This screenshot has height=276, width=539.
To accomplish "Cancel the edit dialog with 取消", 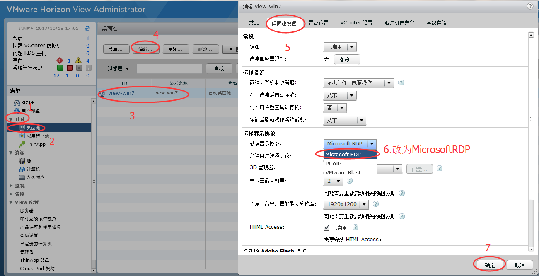I will point(520,265).
